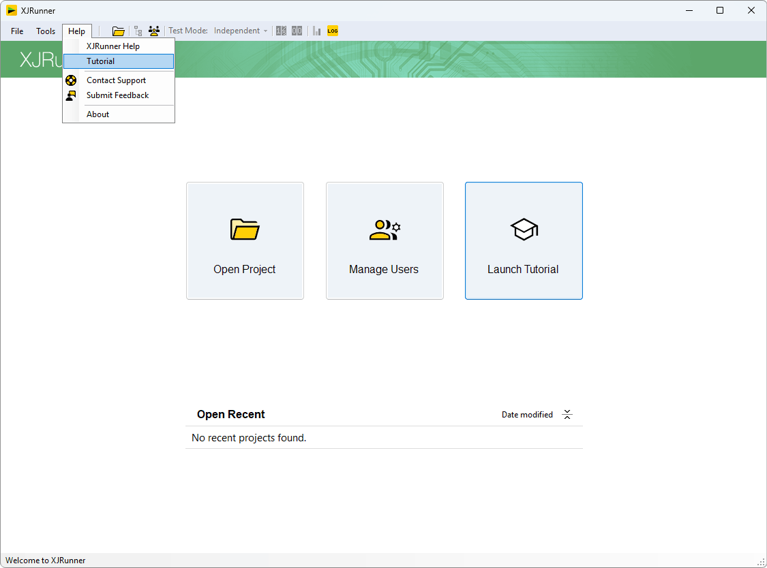
Task: Collapse the Open Recent section arrows
Action: coord(567,415)
